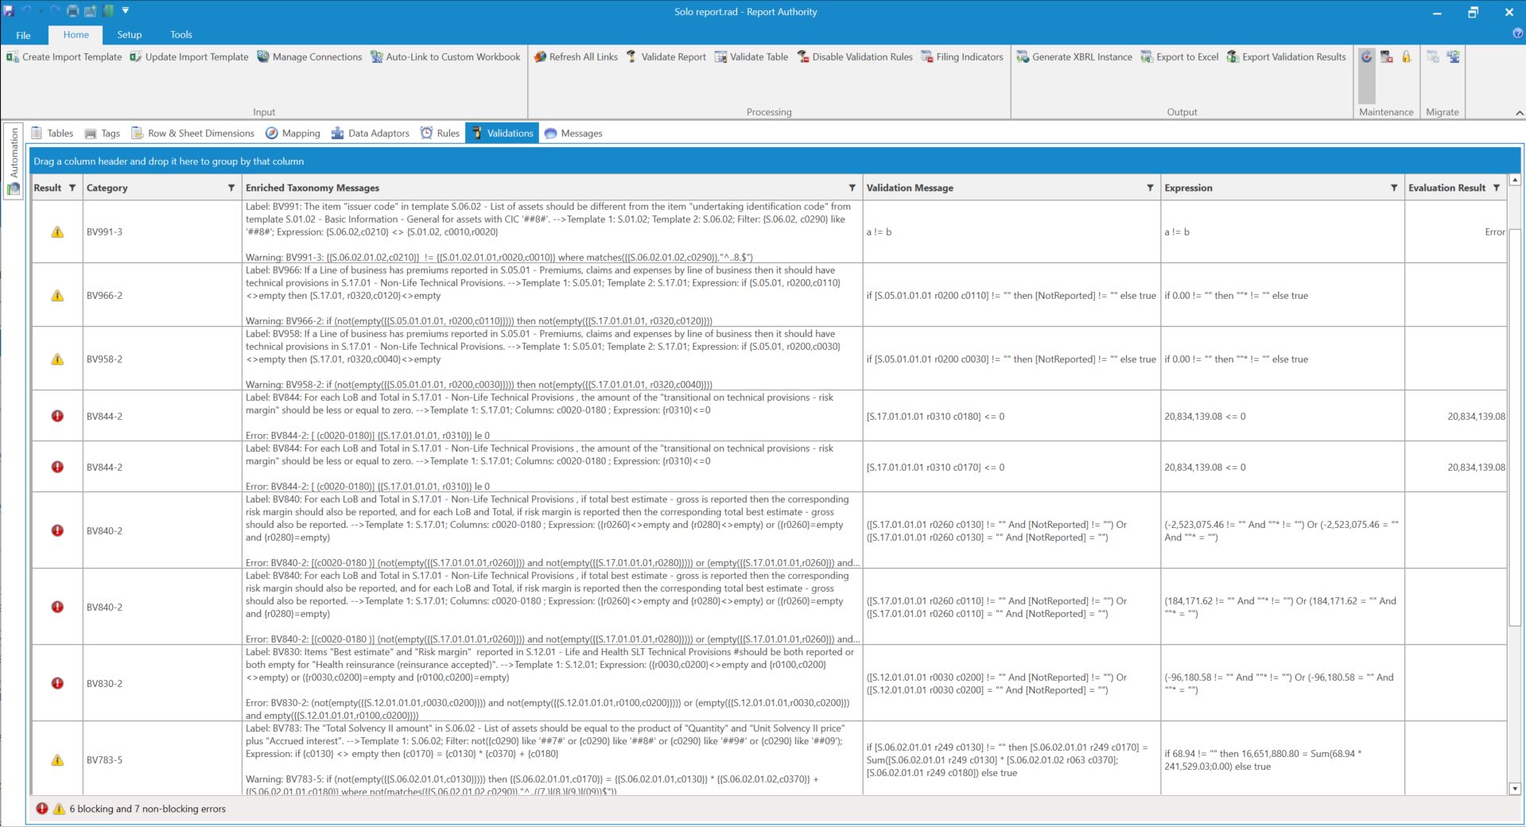Viewport: 1526px width, 827px height.
Task: Switch to the Rules tab
Action: click(x=440, y=134)
